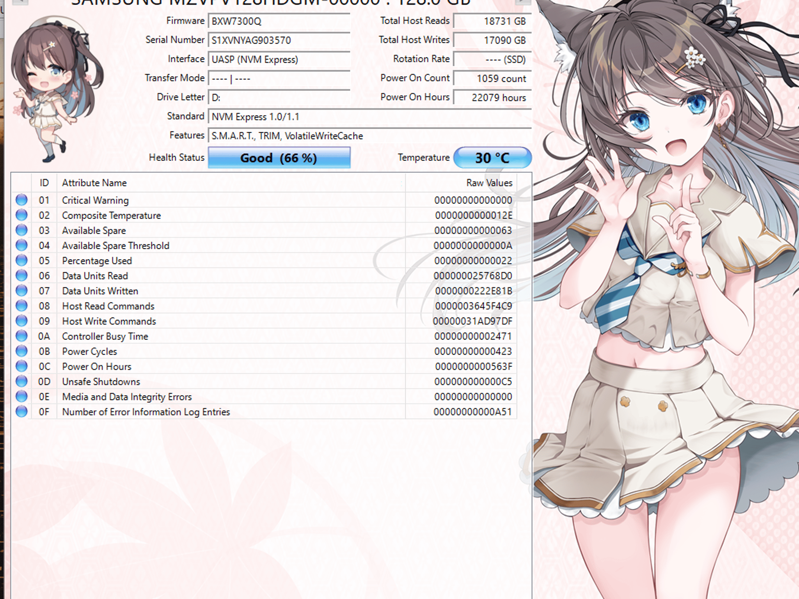Select the "Critical Warning" attribute name
This screenshot has width=799, height=599.
[95, 200]
